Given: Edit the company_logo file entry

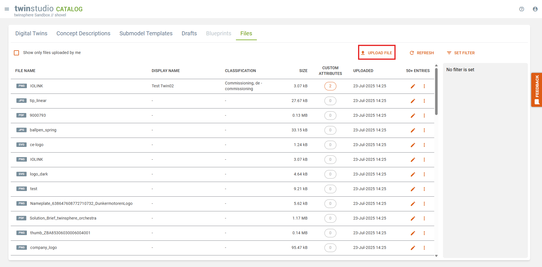Looking at the screenshot, I should coord(413,248).
